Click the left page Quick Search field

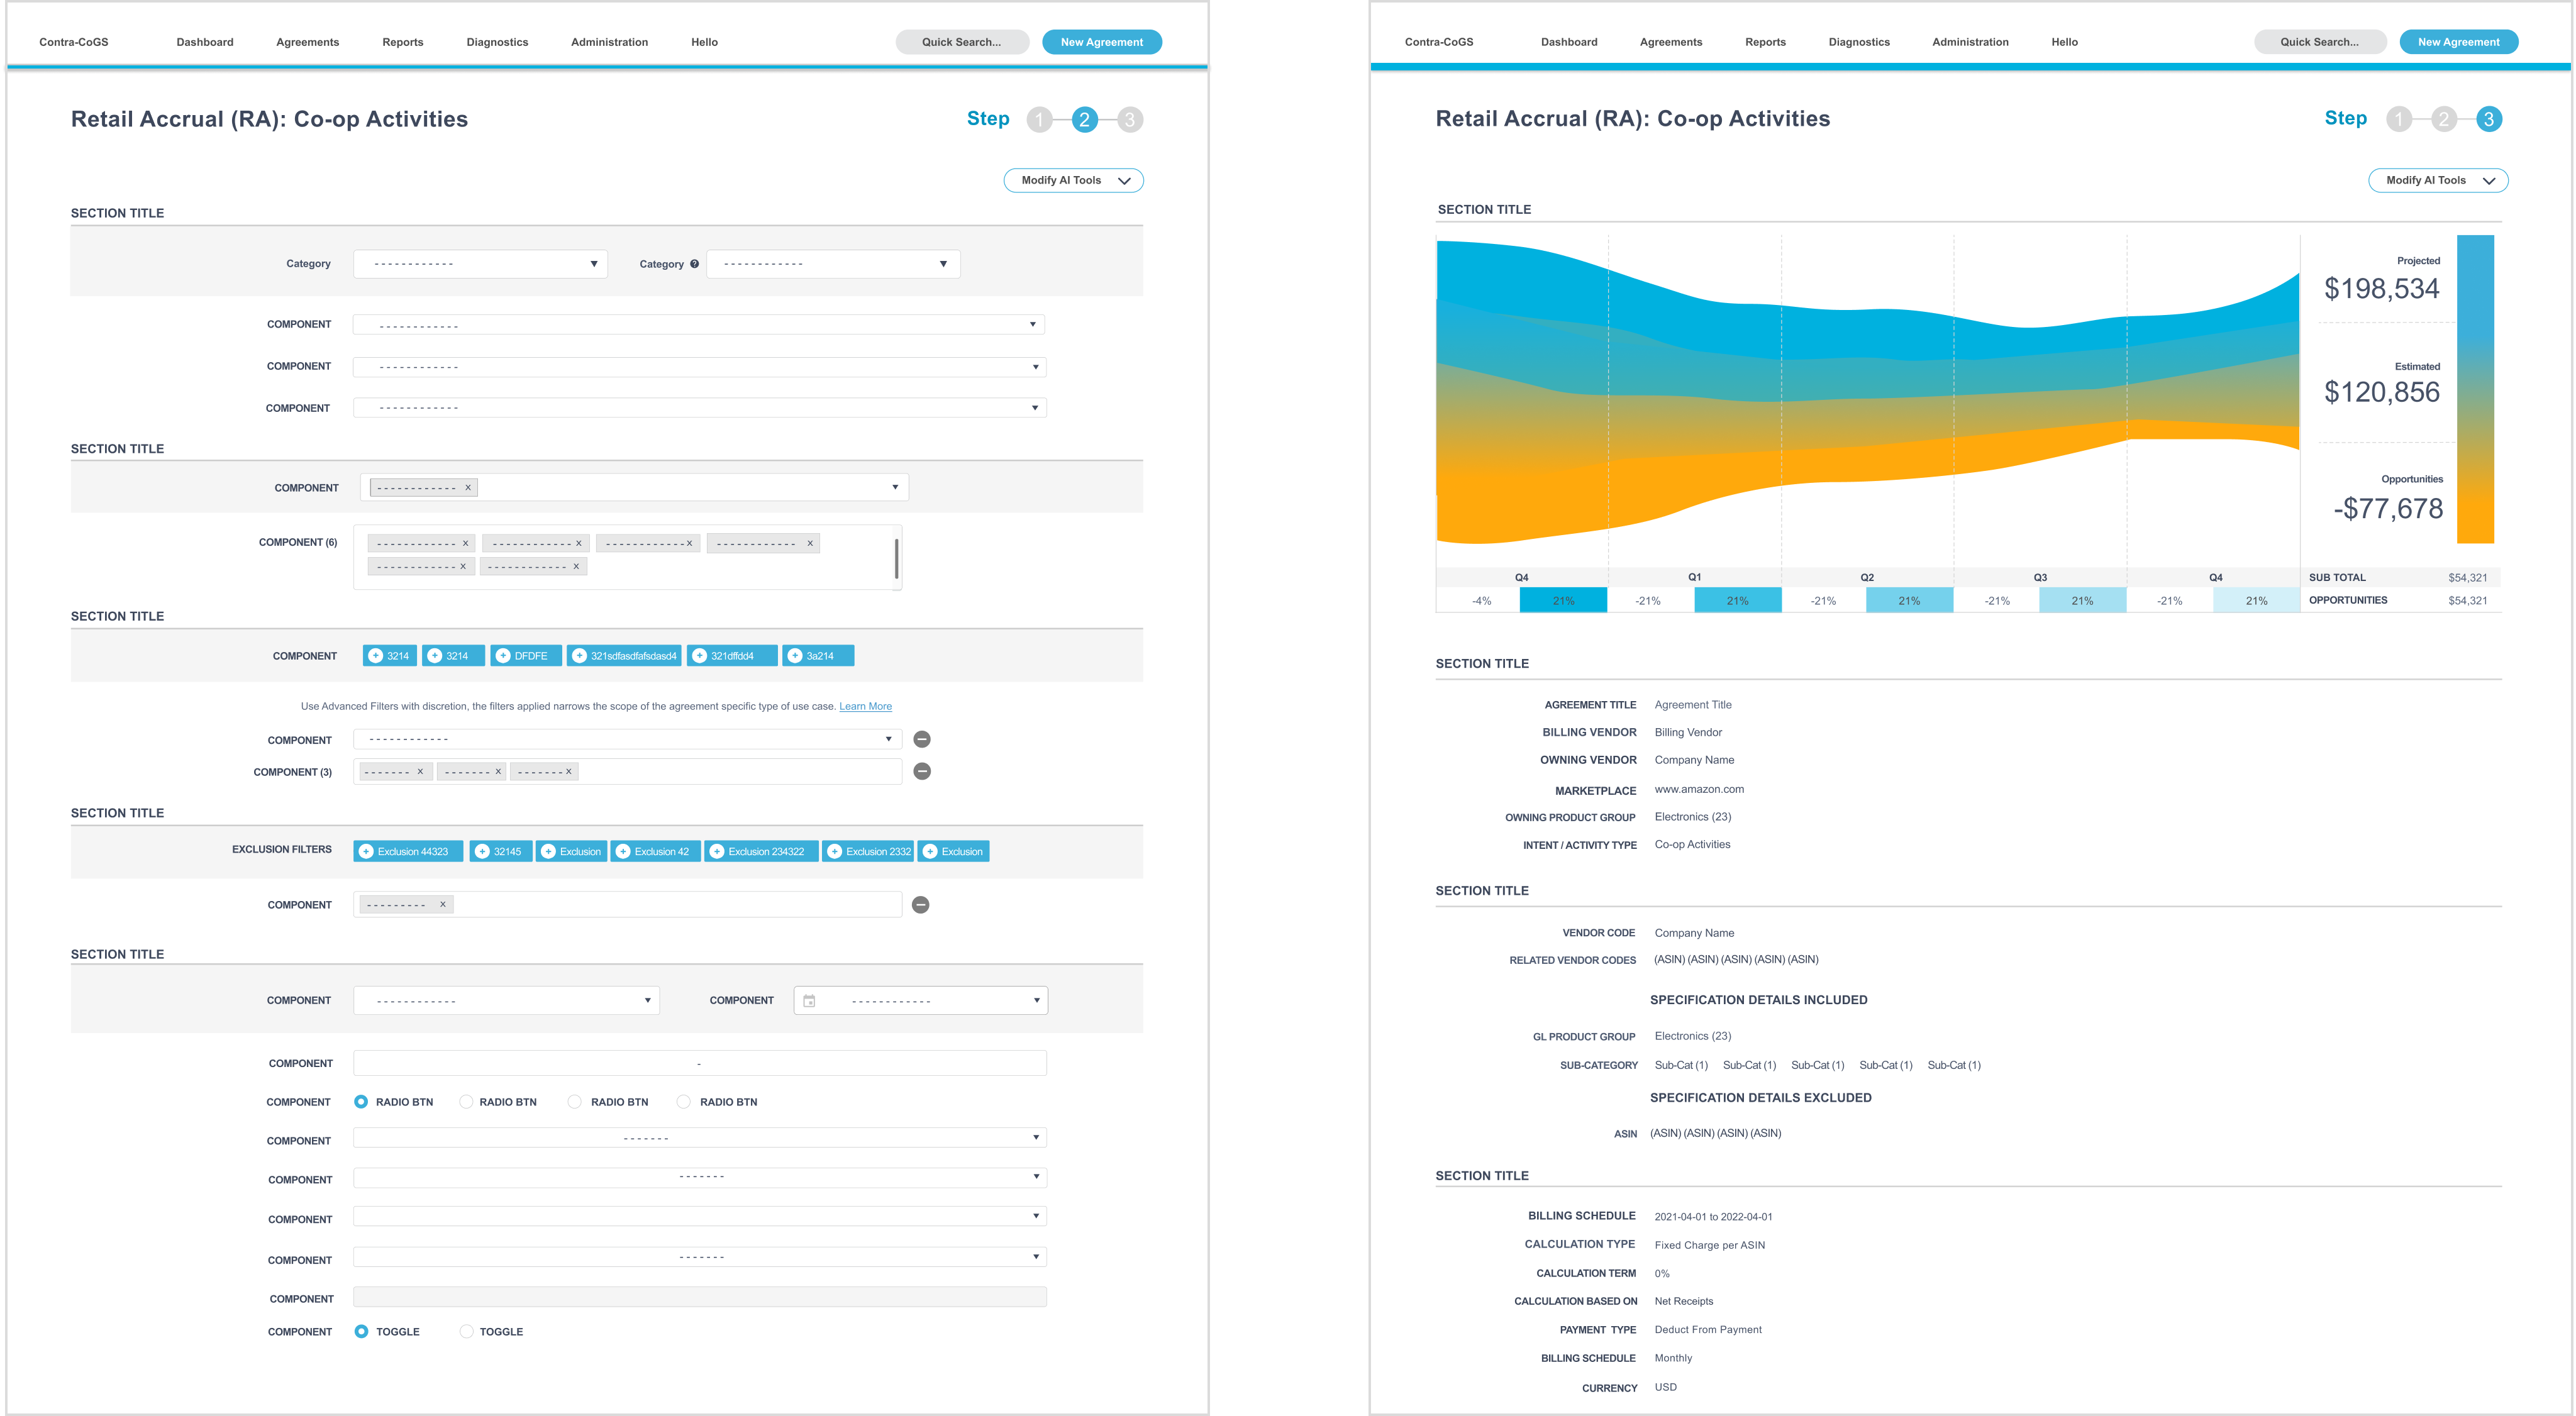pos(962,42)
